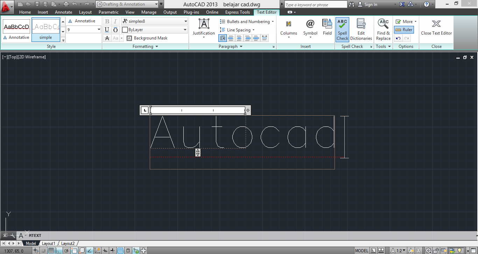Toggle Grid Display in status bar
Image resolution: width=478 pixels, height=254 pixels.
51,251
